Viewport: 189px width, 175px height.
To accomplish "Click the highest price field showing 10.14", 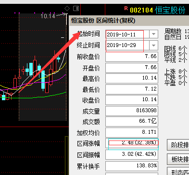I will click(132, 78).
